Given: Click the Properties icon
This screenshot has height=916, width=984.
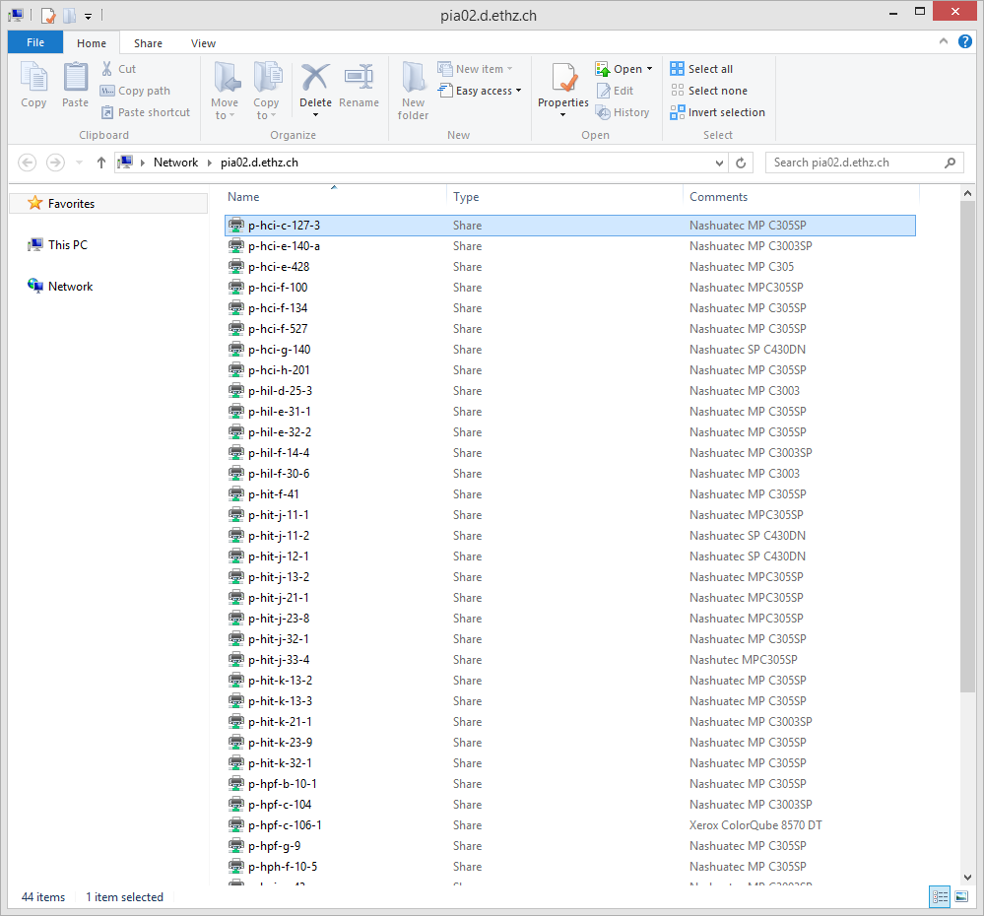Looking at the screenshot, I should click(x=564, y=77).
